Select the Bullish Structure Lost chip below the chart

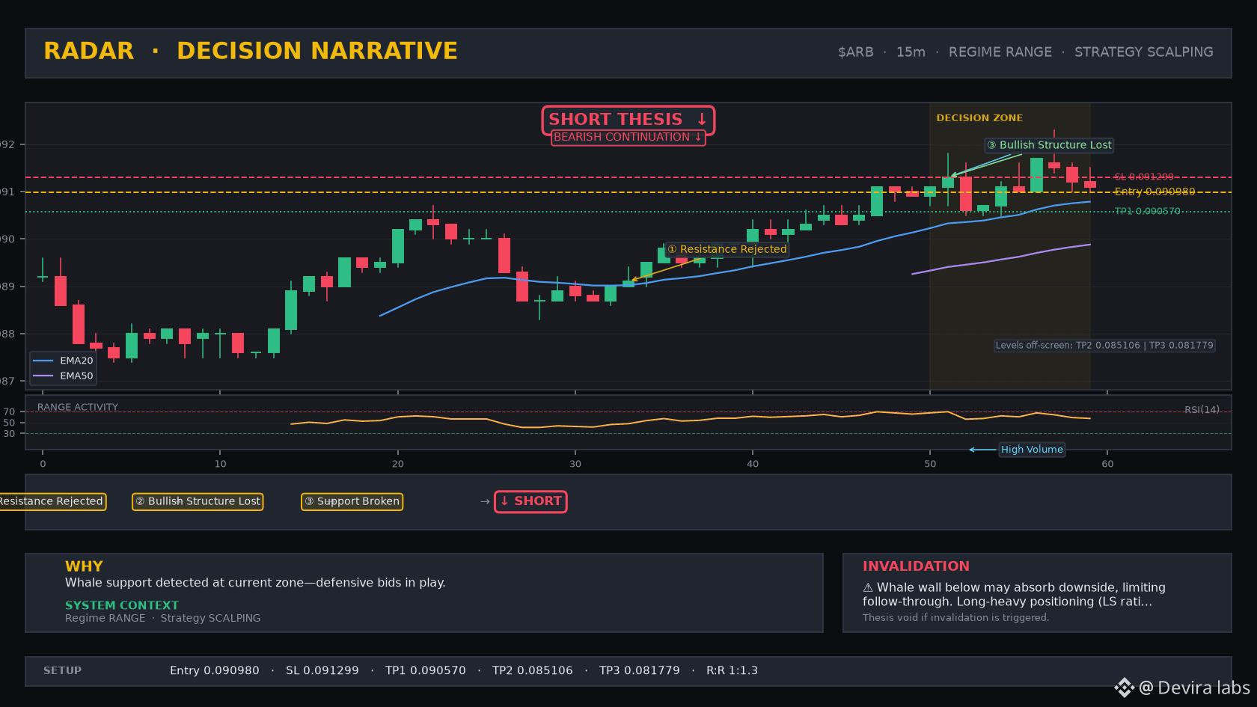pos(198,501)
